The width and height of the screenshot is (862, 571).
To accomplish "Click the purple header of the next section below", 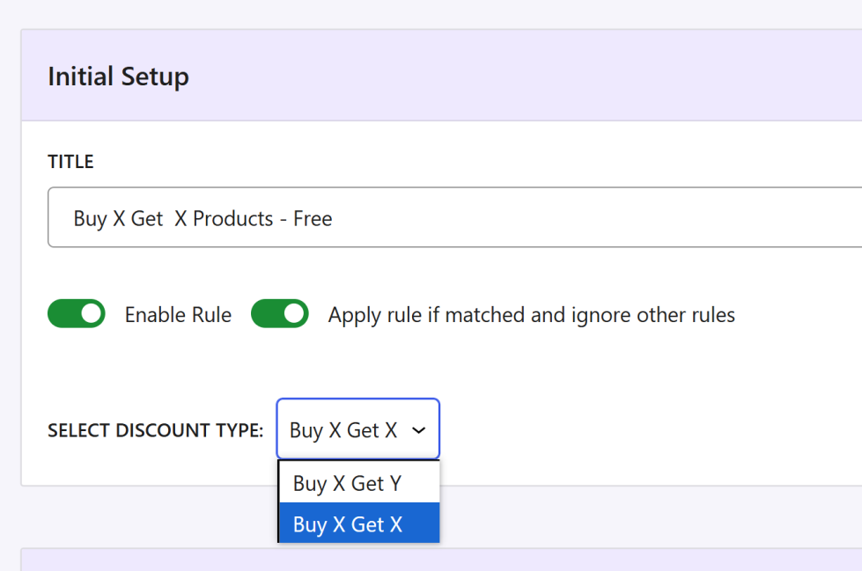I will click(x=440, y=560).
